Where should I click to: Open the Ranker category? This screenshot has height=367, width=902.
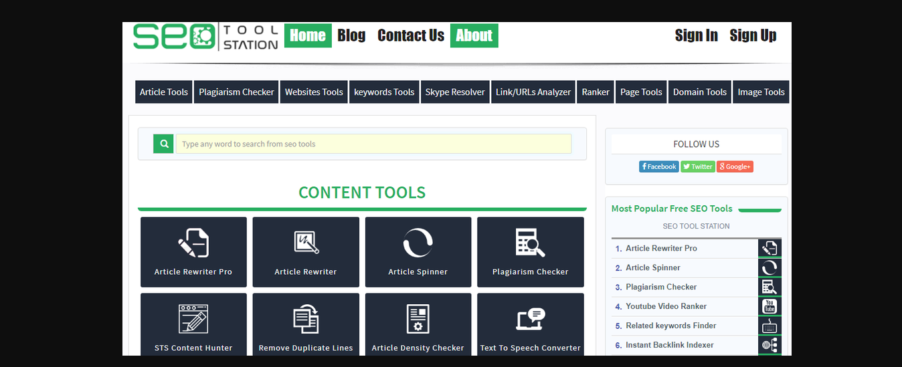596,92
